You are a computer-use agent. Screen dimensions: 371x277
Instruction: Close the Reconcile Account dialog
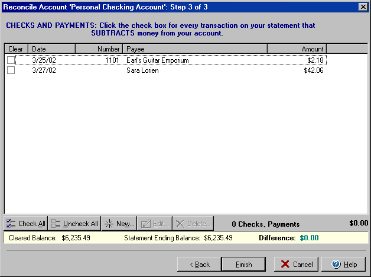[x=363, y=7]
